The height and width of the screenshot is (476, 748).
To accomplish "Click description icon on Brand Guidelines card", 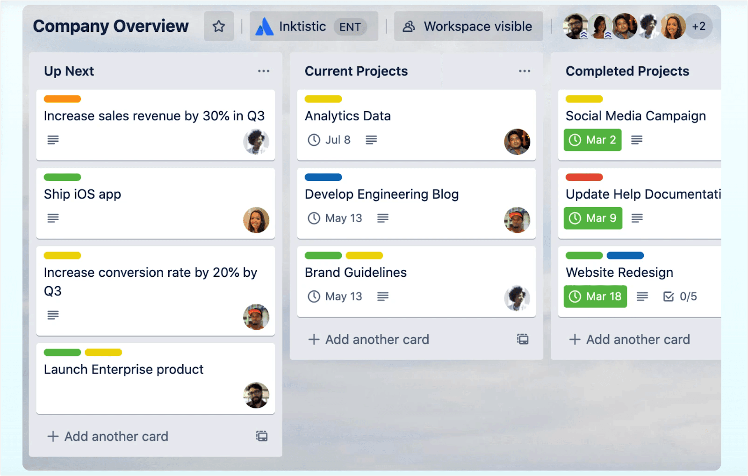I will click(x=383, y=296).
